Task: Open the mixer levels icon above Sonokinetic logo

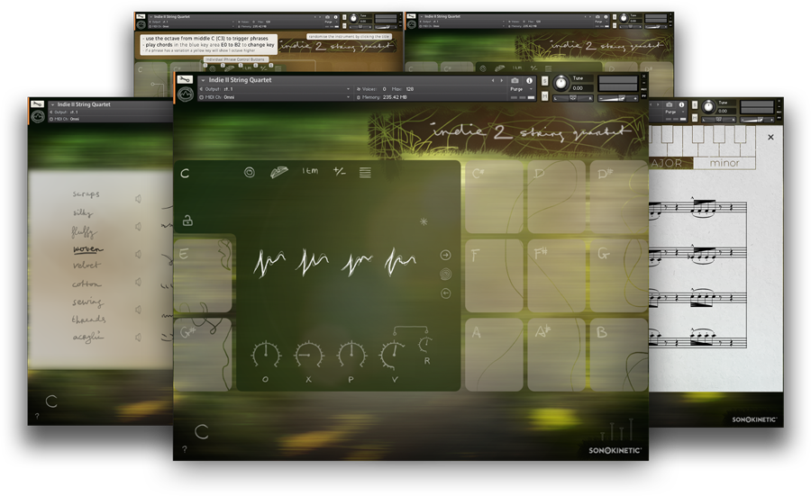Action: tap(617, 430)
